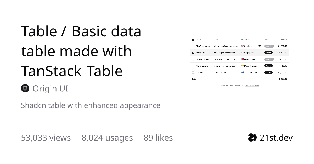The image size is (314, 164).
Task: Click the Name column header
Action: [199, 39]
